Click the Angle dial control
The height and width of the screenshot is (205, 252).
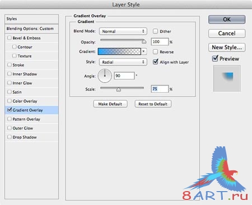[105, 76]
